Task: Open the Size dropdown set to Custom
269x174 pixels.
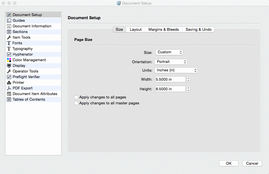Action: [x=169, y=52]
